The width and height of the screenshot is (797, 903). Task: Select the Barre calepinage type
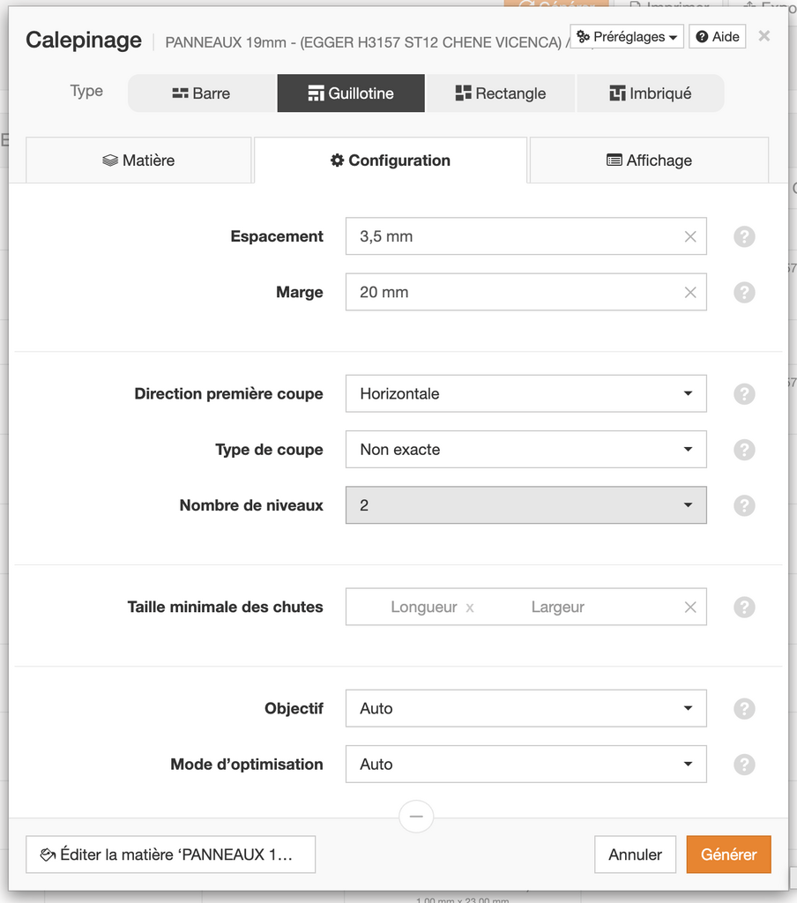(202, 93)
